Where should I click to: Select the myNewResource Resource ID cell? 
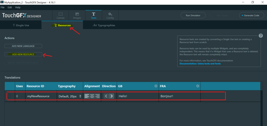click(41, 96)
